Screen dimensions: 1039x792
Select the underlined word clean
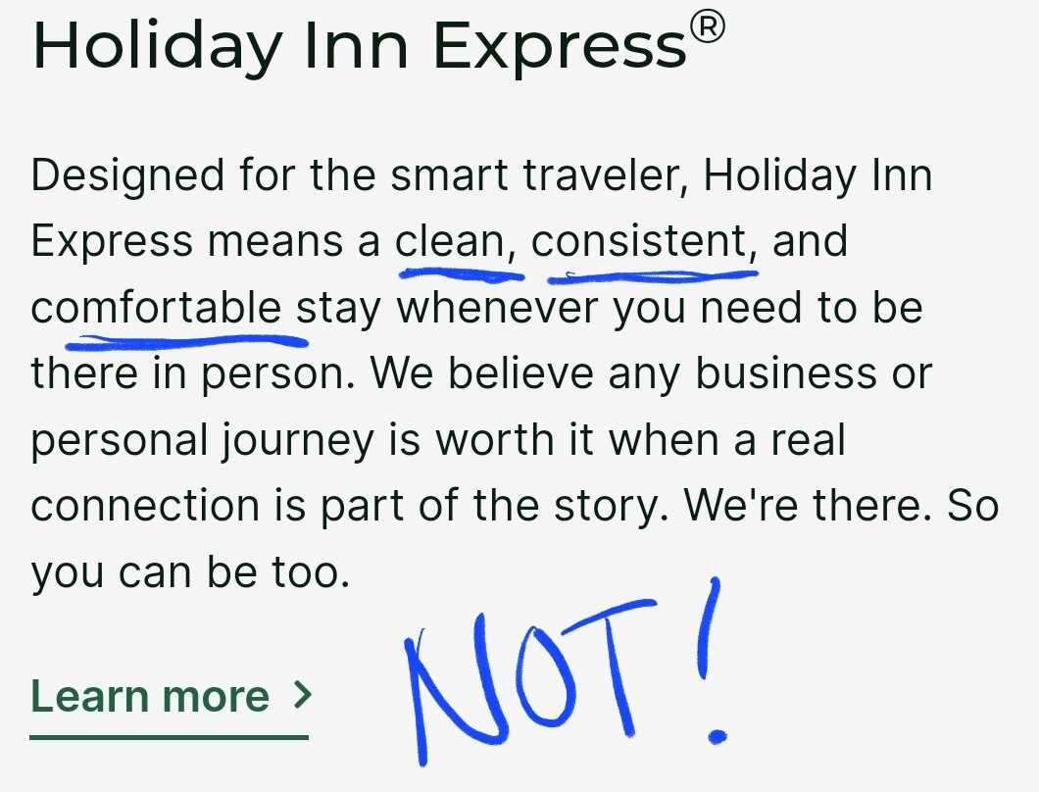tap(455, 240)
